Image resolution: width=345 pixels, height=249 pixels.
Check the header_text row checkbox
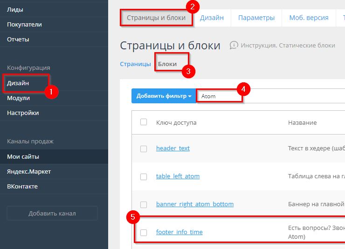[x=144, y=148]
